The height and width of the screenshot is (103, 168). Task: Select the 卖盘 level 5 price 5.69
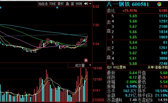133,16
